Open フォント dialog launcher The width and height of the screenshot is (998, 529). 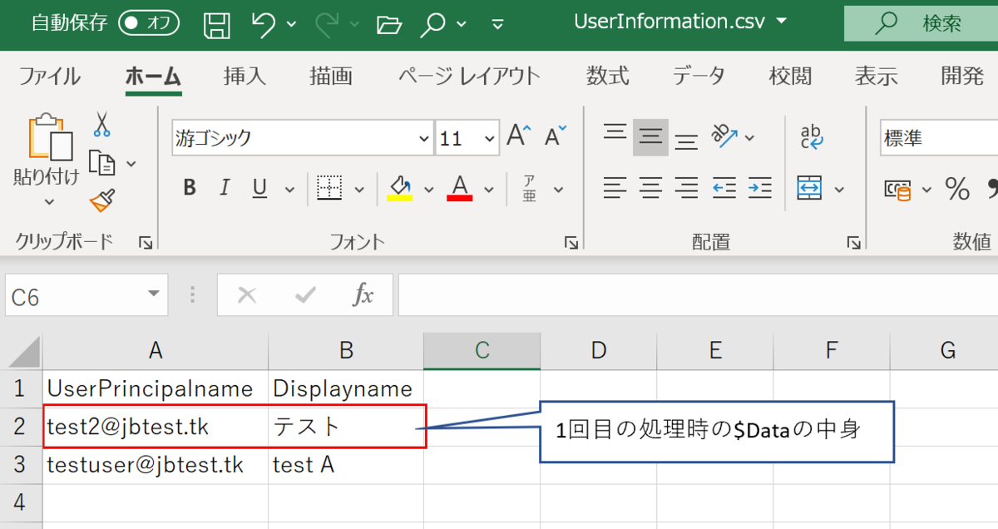coord(571,242)
